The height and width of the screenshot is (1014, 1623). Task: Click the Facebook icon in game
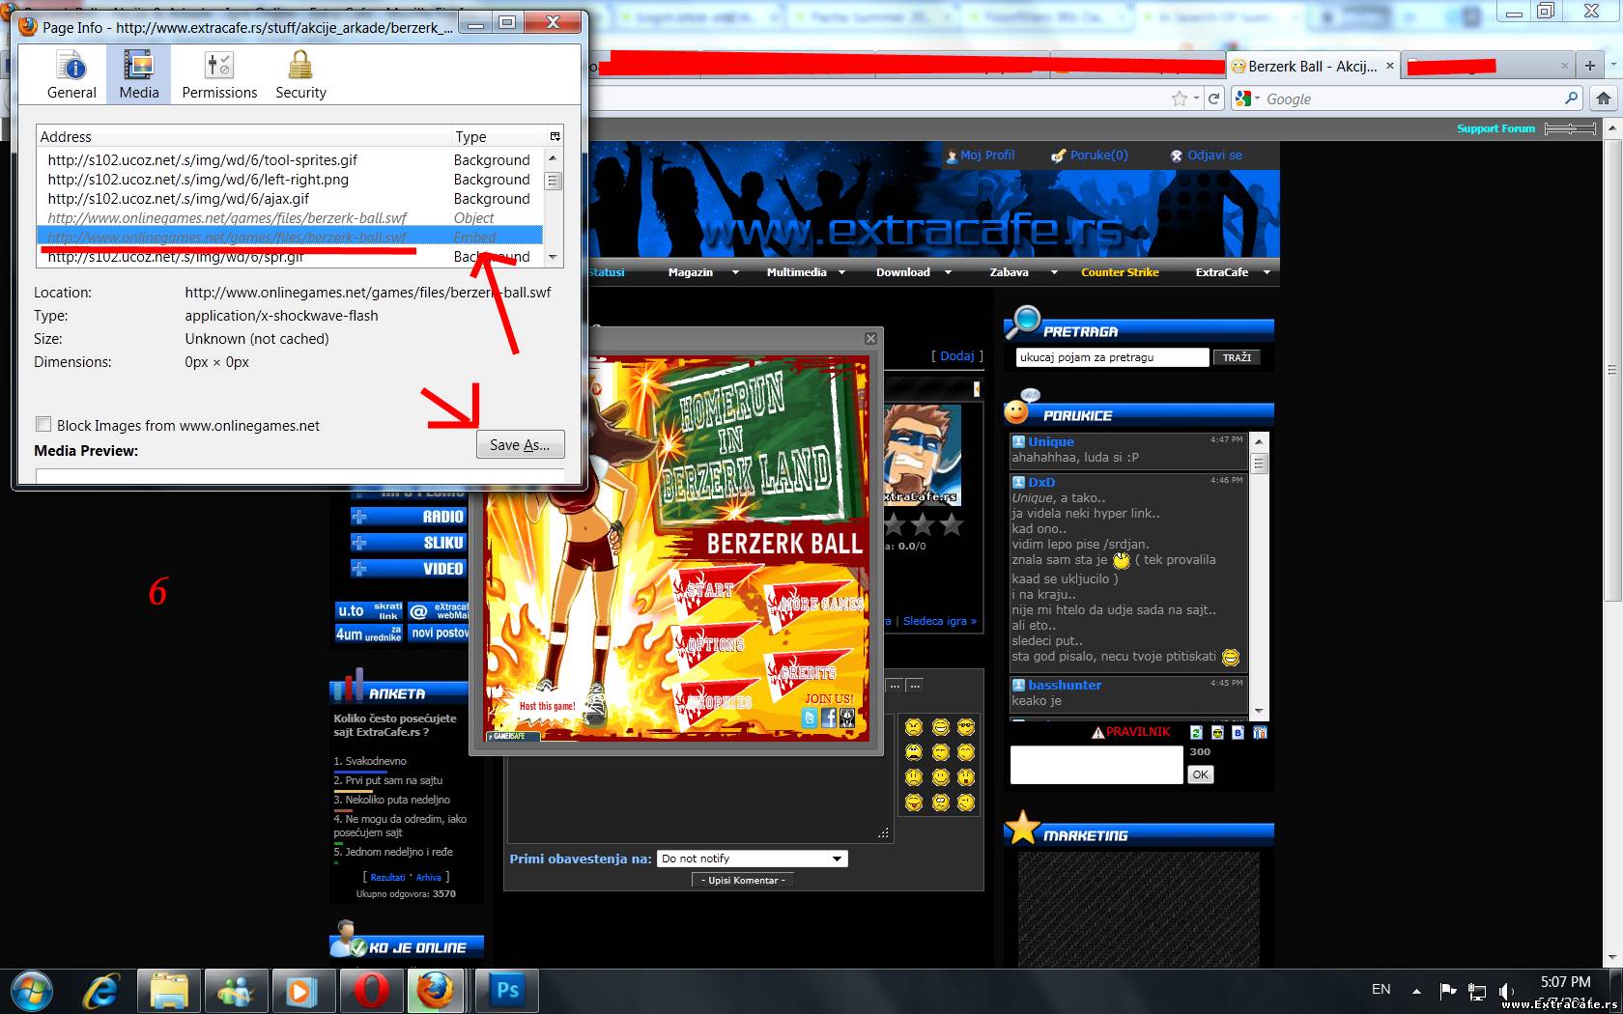(x=828, y=718)
